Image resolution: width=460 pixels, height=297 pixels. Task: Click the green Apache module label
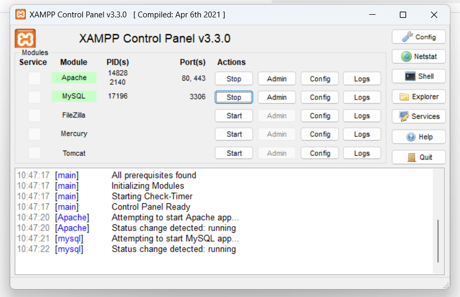tap(74, 77)
